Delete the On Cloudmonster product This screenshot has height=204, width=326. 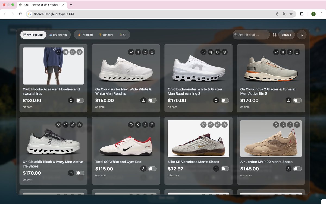coord(224,52)
